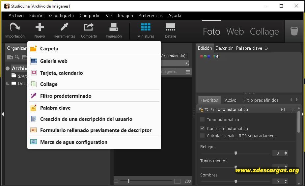Open the Importación toolbar tool
This screenshot has height=186, width=305.
point(15,30)
